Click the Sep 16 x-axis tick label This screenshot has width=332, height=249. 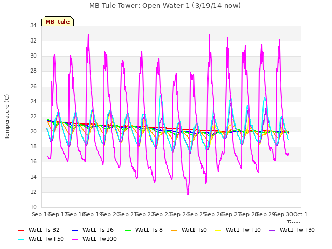tap(41, 214)
